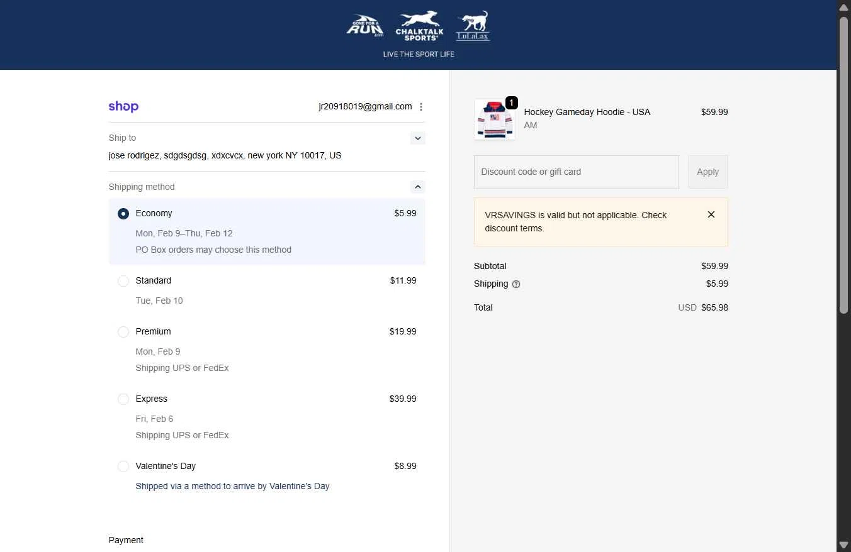The height and width of the screenshot is (552, 851).
Task: Expand the Ship to address section
Action: [418, 138]
